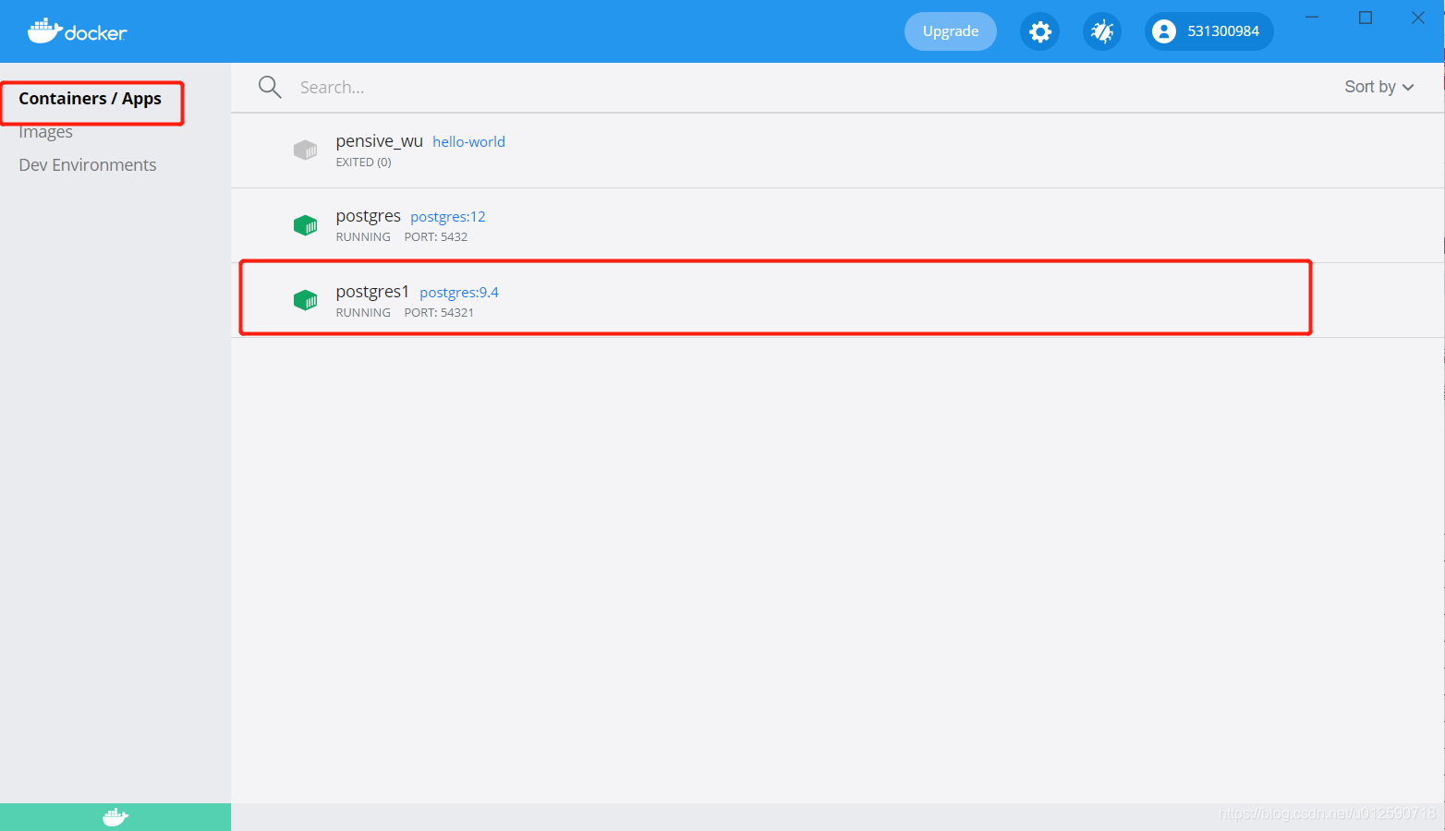Screen dimensions: 1445x831
Task: Click the account avatar icon
Action: [x=1162, y=30]
